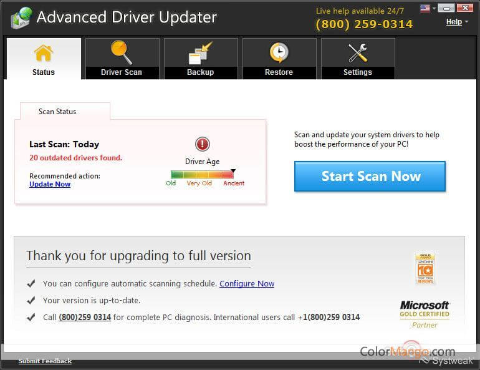Viewport: 480px width, 370px height.
Task: Click the (800)259 0314 phone link
Action: pyautogui.click(x=85, y=317)
